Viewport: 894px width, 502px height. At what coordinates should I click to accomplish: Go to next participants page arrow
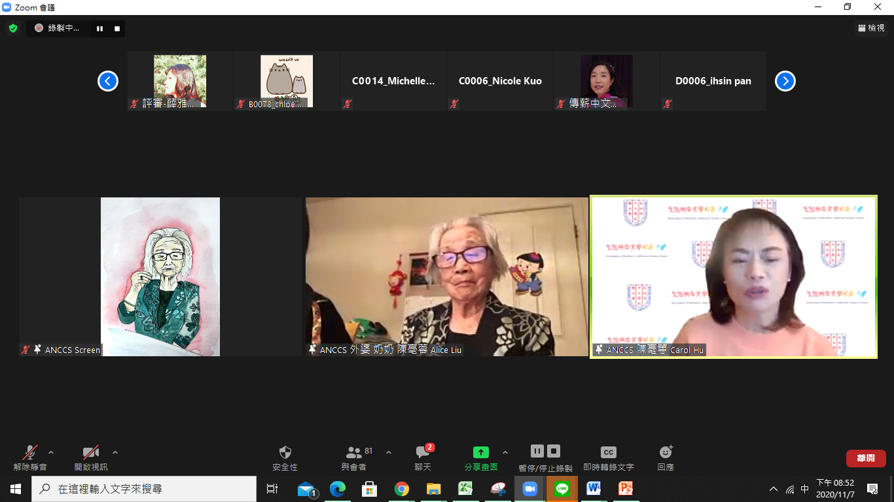pyautogui.click(x=785, y=81)
